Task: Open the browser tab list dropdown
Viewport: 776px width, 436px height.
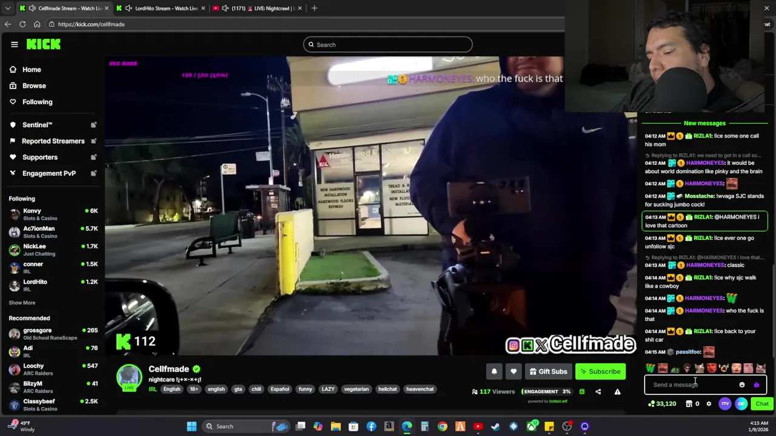Action: (8, 8)
